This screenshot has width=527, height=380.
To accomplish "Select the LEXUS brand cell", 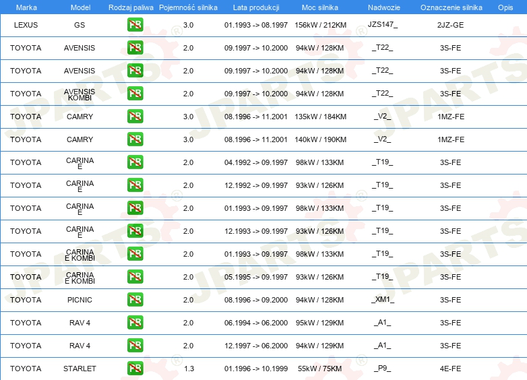I will [x=26, y=25].
